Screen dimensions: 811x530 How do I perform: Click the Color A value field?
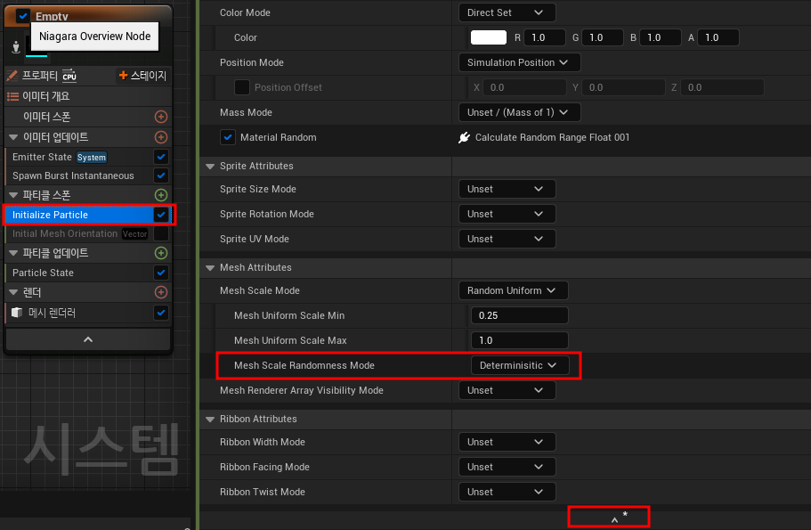click(x=718, y=37)
